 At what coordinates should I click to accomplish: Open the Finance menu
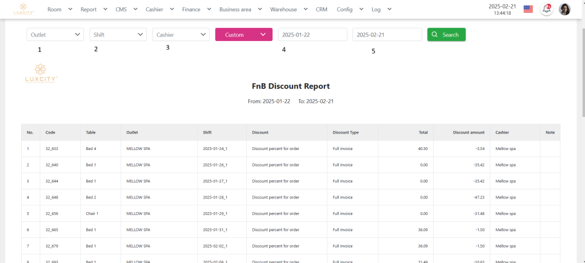(x=197, y=9)
